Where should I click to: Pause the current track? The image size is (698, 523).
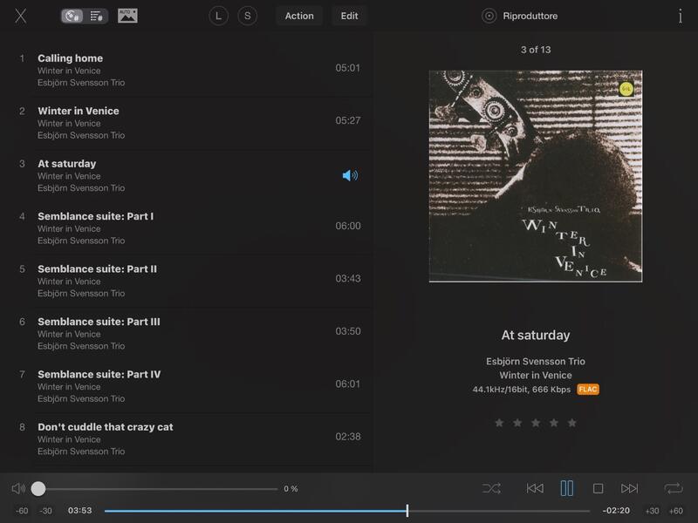pyautogui.click(x=567, y=488)
